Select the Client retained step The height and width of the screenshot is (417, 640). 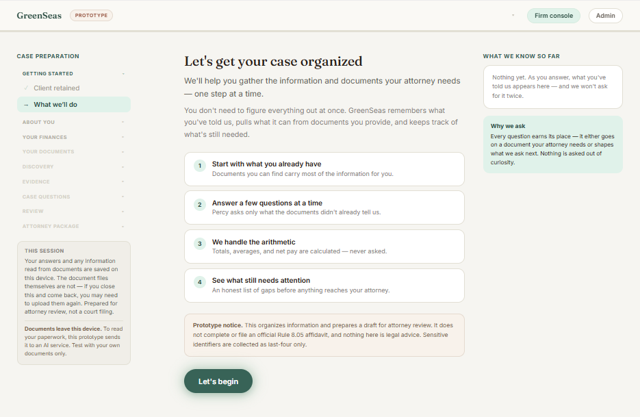click(x=74, y=88)
